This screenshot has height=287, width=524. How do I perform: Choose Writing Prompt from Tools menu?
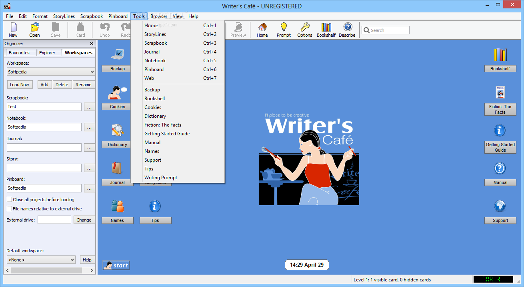tap(178, 178)
